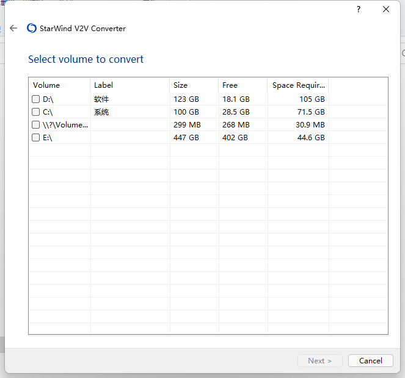Select the \\?\Volume... row name
The height and width of the screenshot is (378, 405).
coord(65,125)
